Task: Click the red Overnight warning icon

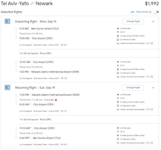Action: click(56, 100)
